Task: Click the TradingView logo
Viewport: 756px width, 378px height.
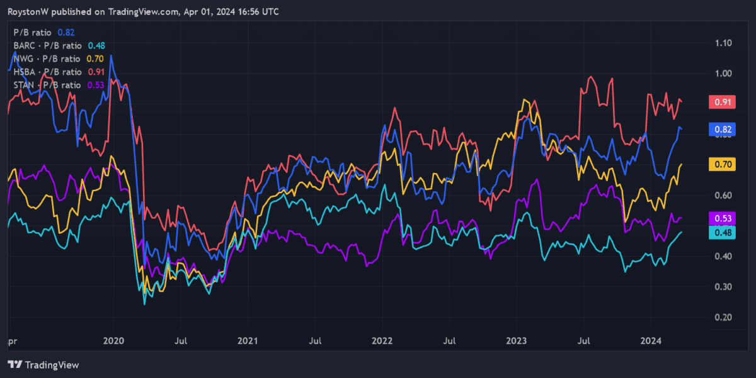Action: (x=43, y=365)
